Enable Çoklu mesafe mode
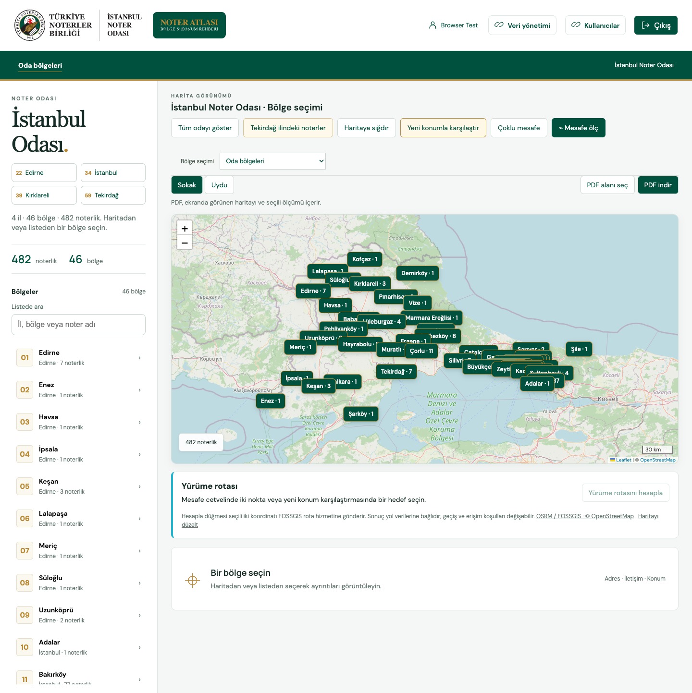This screenshot has width=692, height=693. click(x=519, y=128)
